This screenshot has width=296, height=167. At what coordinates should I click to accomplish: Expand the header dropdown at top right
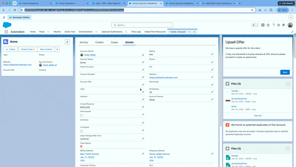tap(291, 17)
